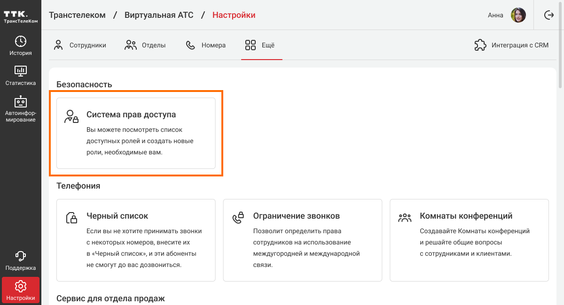Click the Виртуальная АТС breadcrumb link
564x305 pixels.
[159, 15]
